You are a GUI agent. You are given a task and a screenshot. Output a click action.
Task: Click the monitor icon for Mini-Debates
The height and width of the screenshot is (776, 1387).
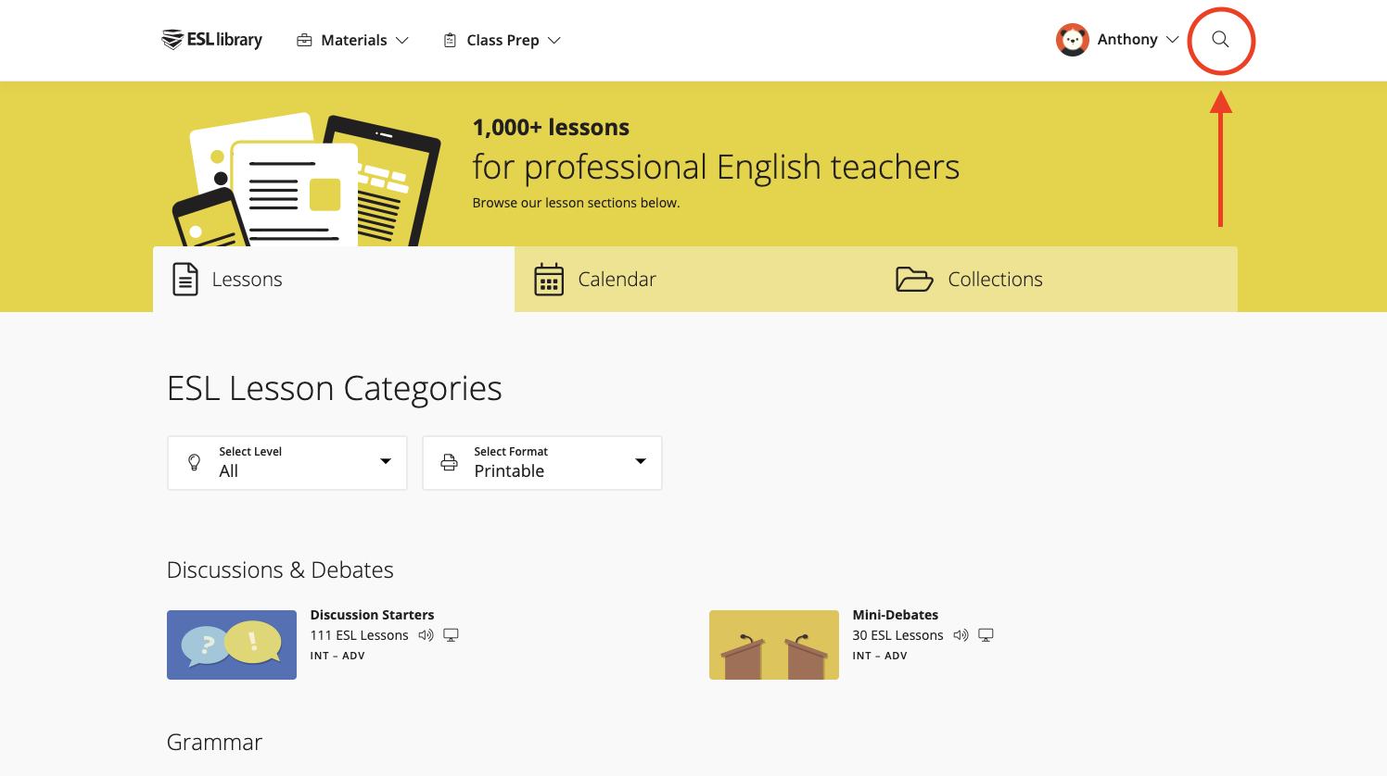(x=986, y=635)
